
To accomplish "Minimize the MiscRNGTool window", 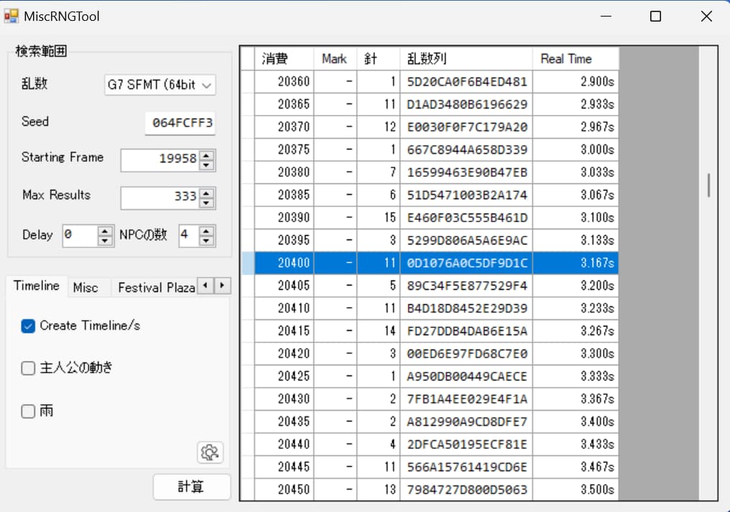I will [606, 17].
